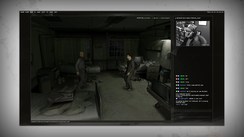
Task: Click the game video of the hospital room
Action: pos(101,68)
